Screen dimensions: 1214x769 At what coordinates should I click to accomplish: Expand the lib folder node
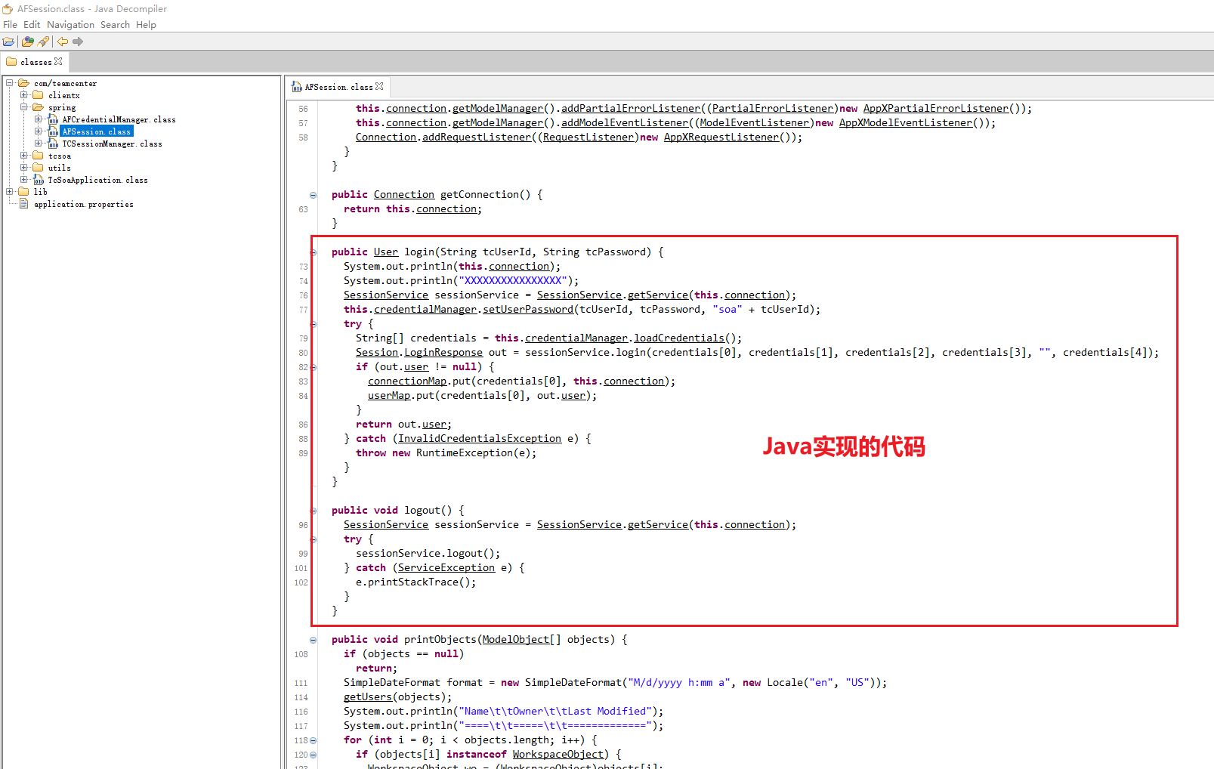[10, 192]
